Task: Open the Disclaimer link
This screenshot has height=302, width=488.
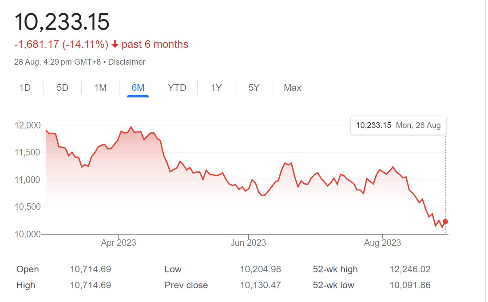Action: coord(127,62)
